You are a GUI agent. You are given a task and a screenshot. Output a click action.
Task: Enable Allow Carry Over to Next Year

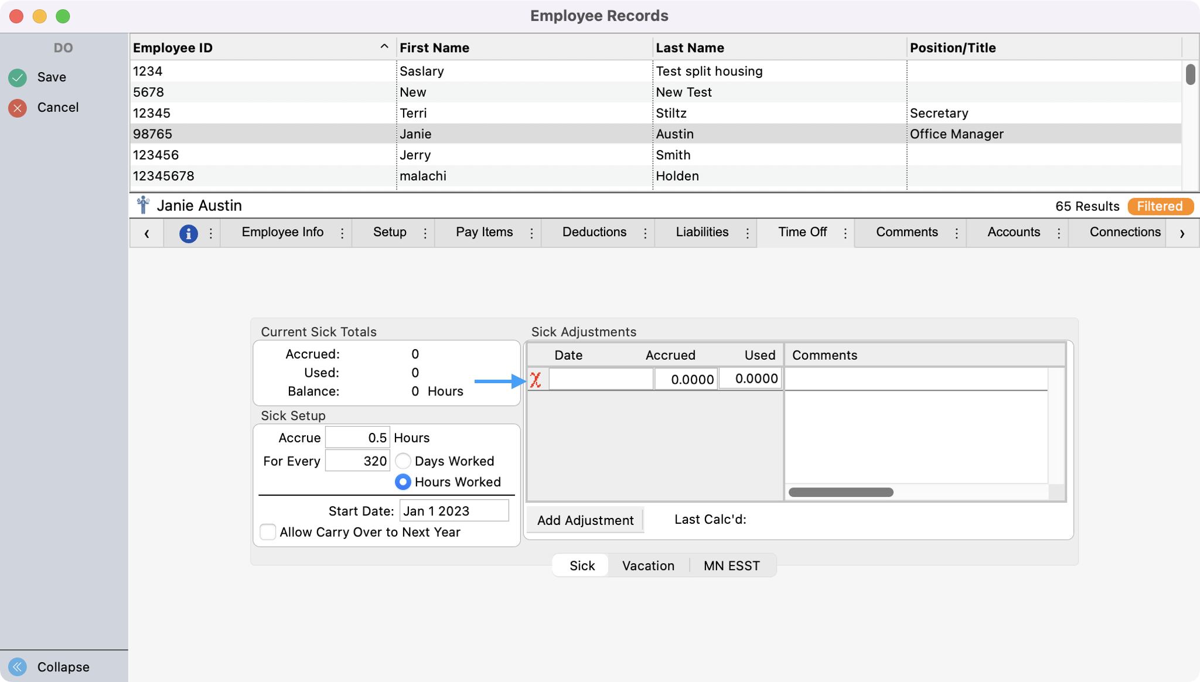tap(268, 532)
